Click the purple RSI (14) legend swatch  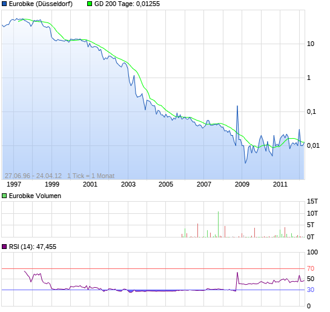tap(4, 247)
